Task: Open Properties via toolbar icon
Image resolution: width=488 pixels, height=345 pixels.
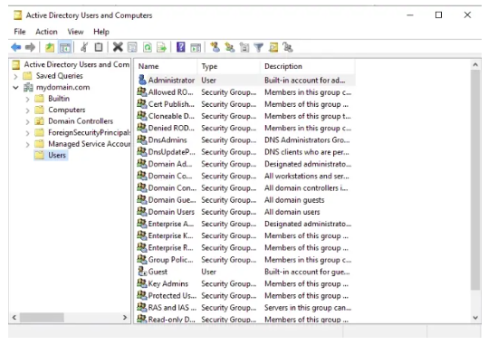Action: point(132,47)
